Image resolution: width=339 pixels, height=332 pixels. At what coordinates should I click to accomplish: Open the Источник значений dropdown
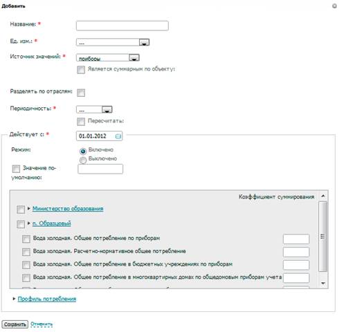[x=134, y=57]
